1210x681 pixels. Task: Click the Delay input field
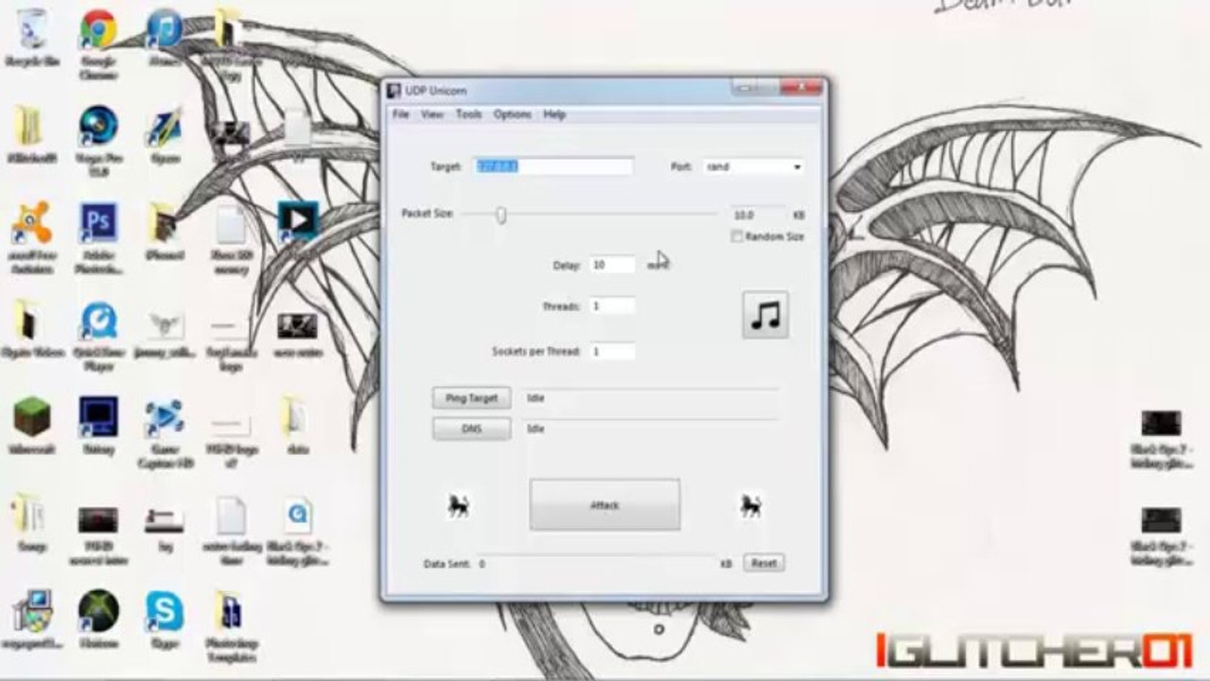(612, 266)
